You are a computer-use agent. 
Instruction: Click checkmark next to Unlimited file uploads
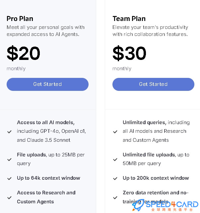115,159
